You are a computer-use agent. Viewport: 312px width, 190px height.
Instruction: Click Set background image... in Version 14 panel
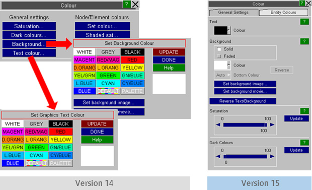point(109,103)
